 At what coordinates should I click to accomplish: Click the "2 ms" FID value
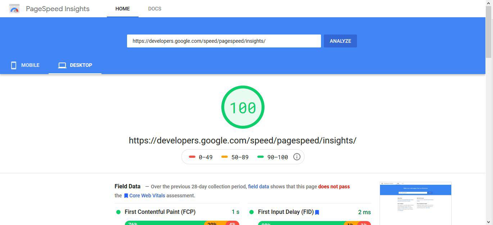(x=364, y=212)
